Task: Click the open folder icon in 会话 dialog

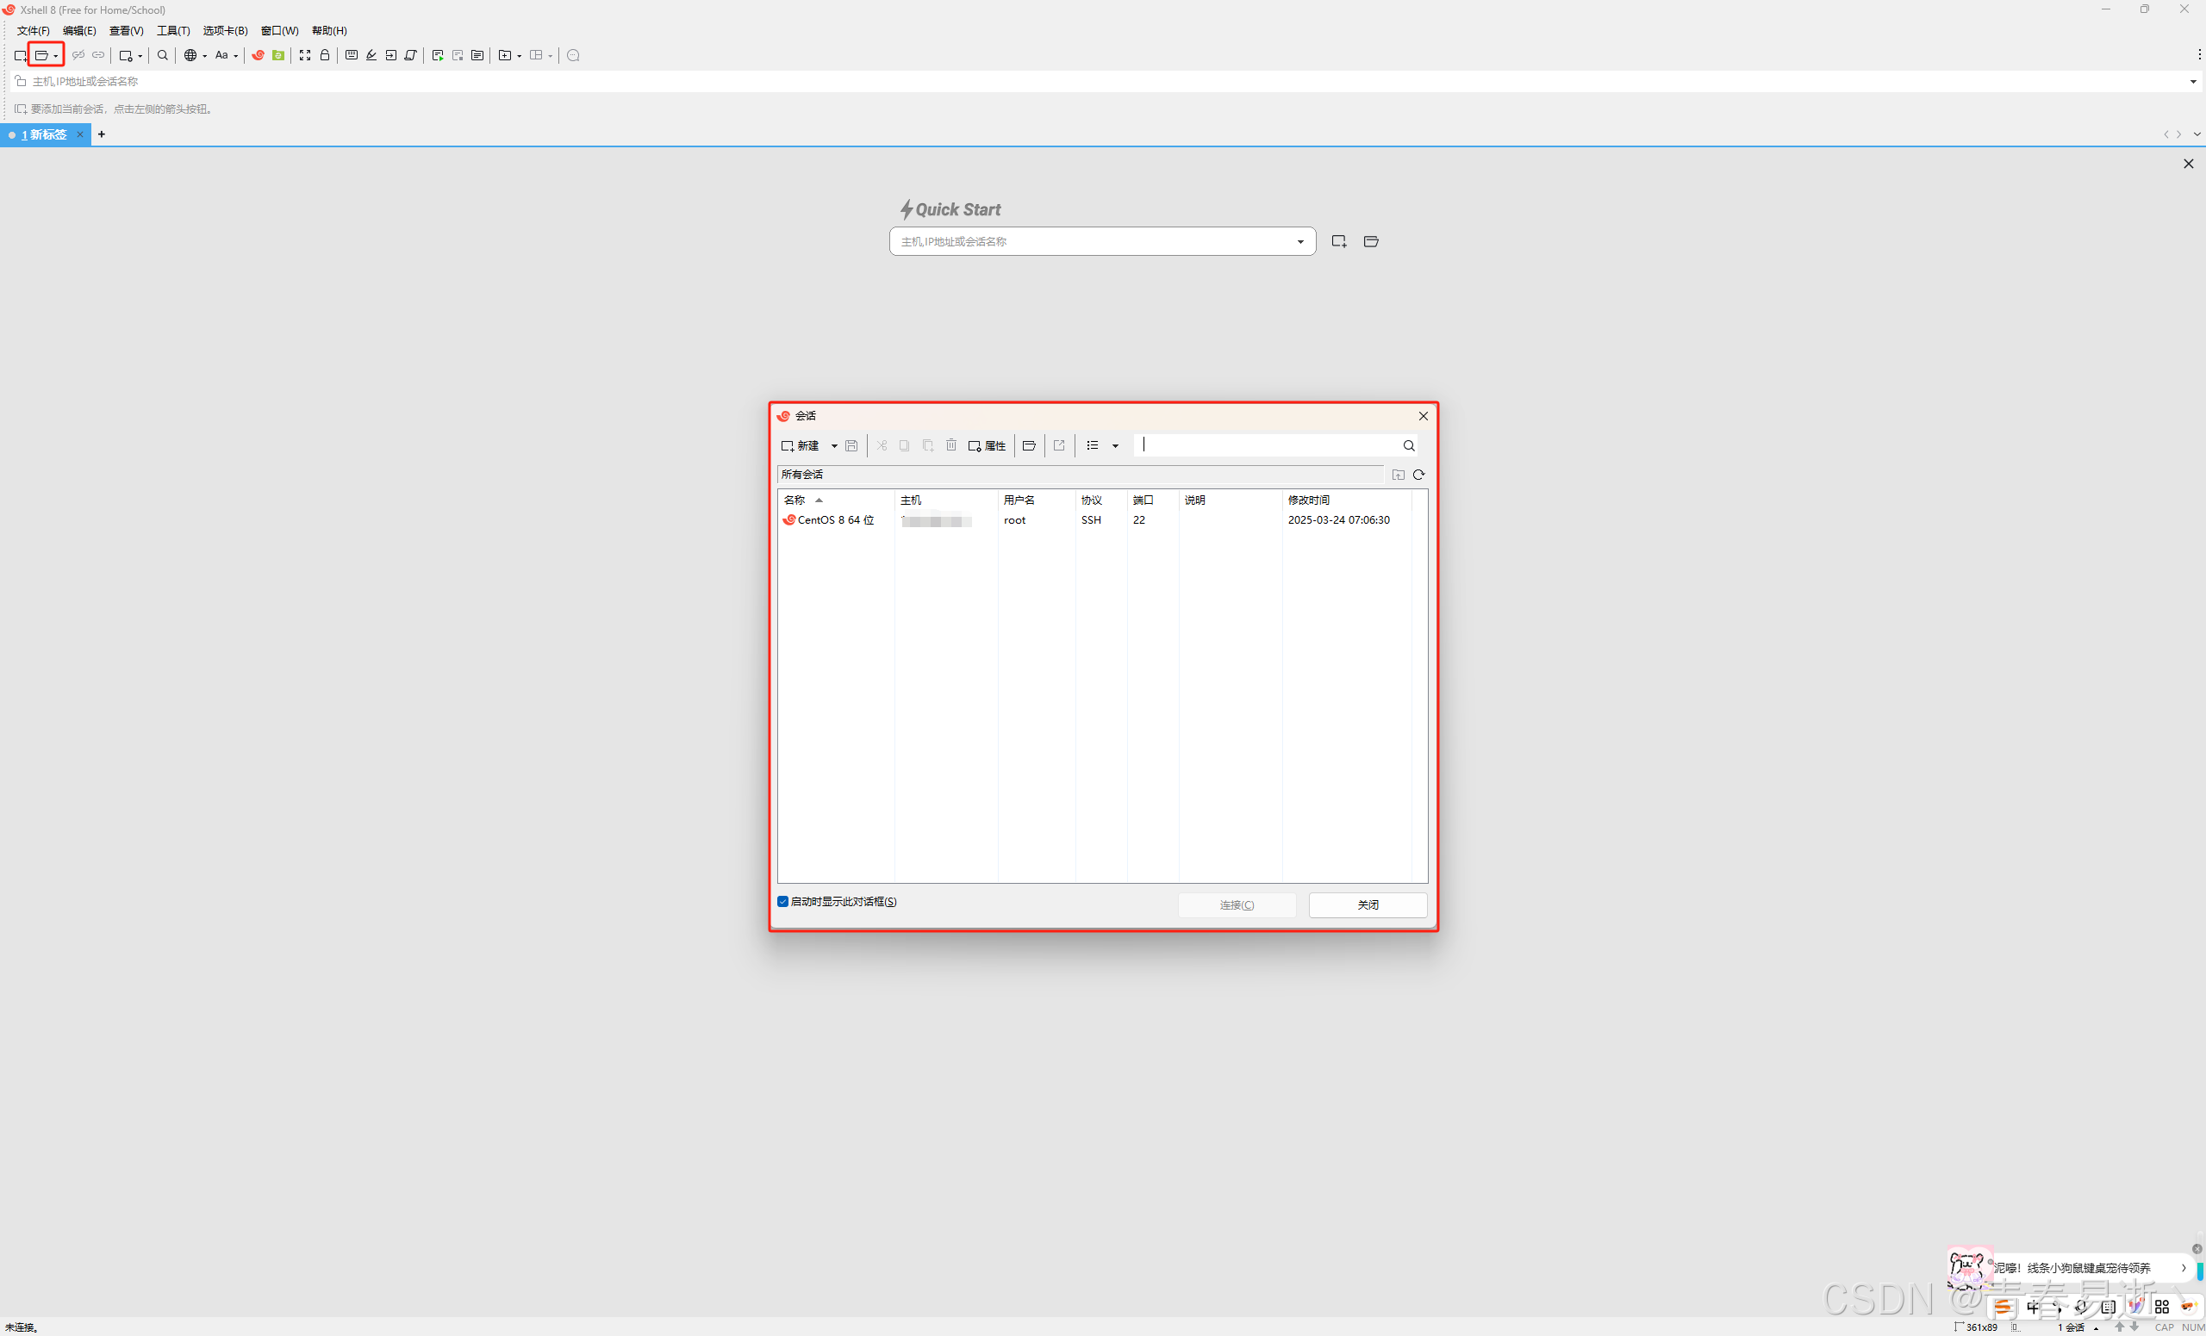Action: pos(1029,445)
